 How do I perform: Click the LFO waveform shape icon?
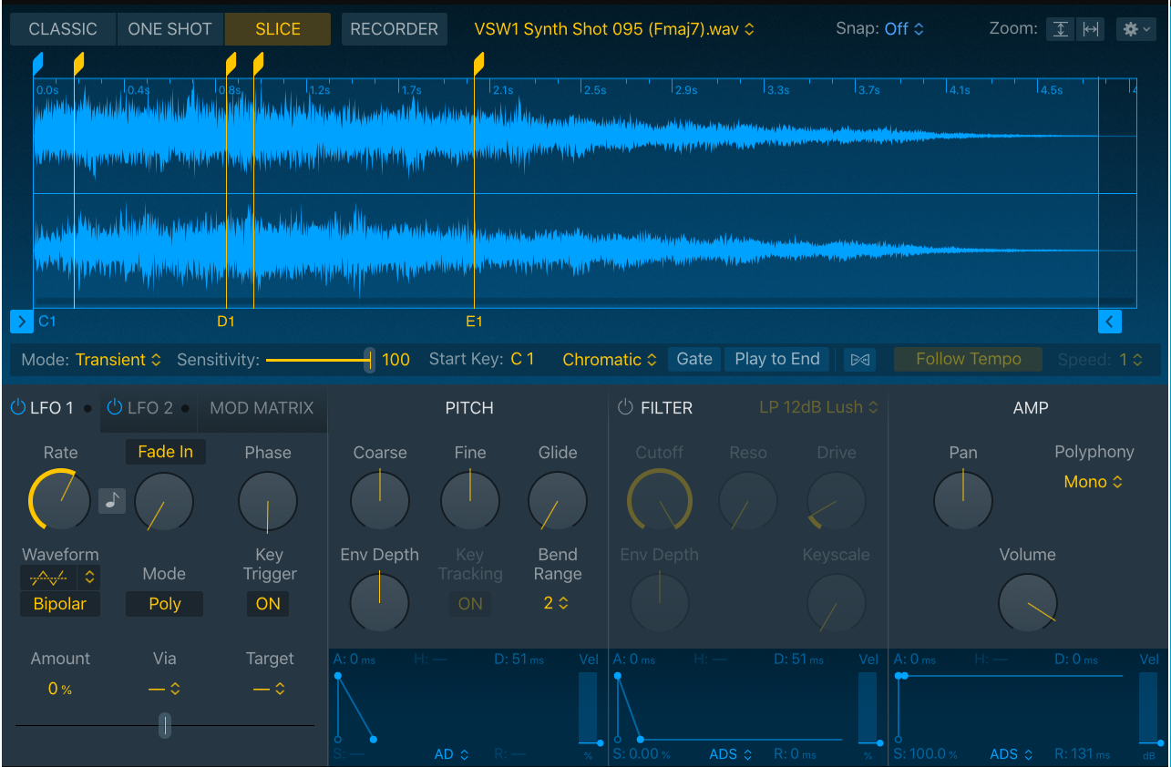pyautogui.click(x=47, y=577)
